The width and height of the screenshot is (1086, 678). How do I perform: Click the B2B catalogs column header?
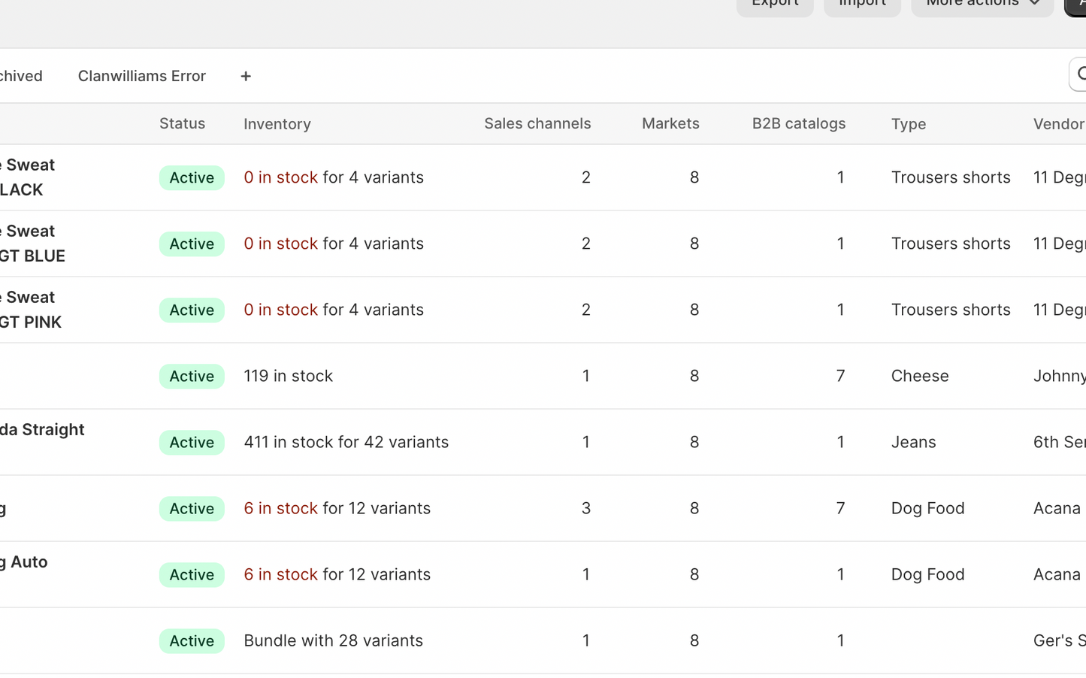pyautogui.click(x=799, y=123)
